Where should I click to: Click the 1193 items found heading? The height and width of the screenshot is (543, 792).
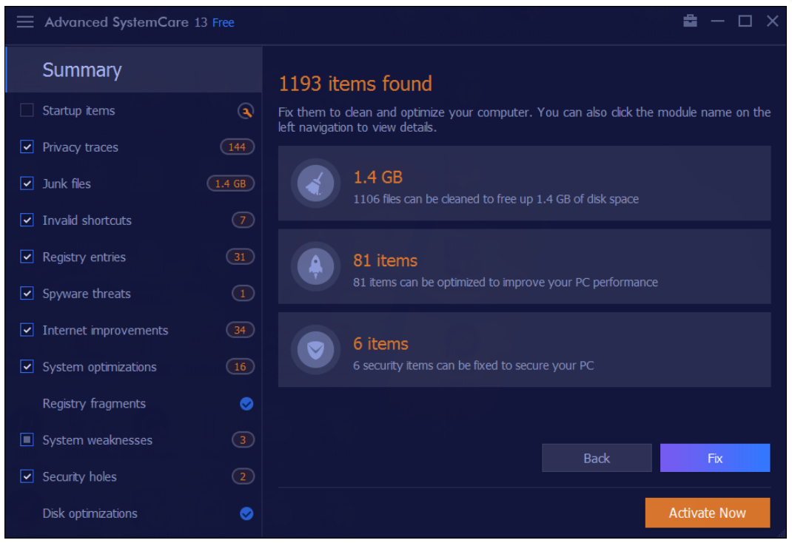pos(355,84)
